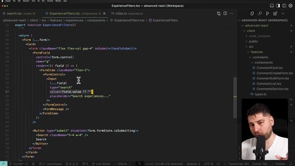Click the components breadcrumb

[x=96, y=20]
